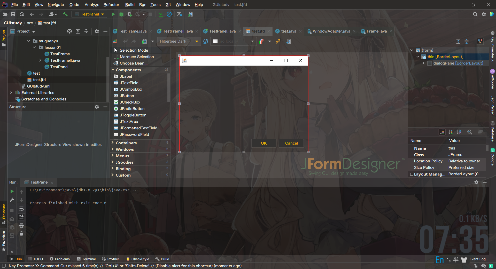Switch to TestFrame.java editor tab
The height and width of the screenshot is (269, 496).
(132, 31)
